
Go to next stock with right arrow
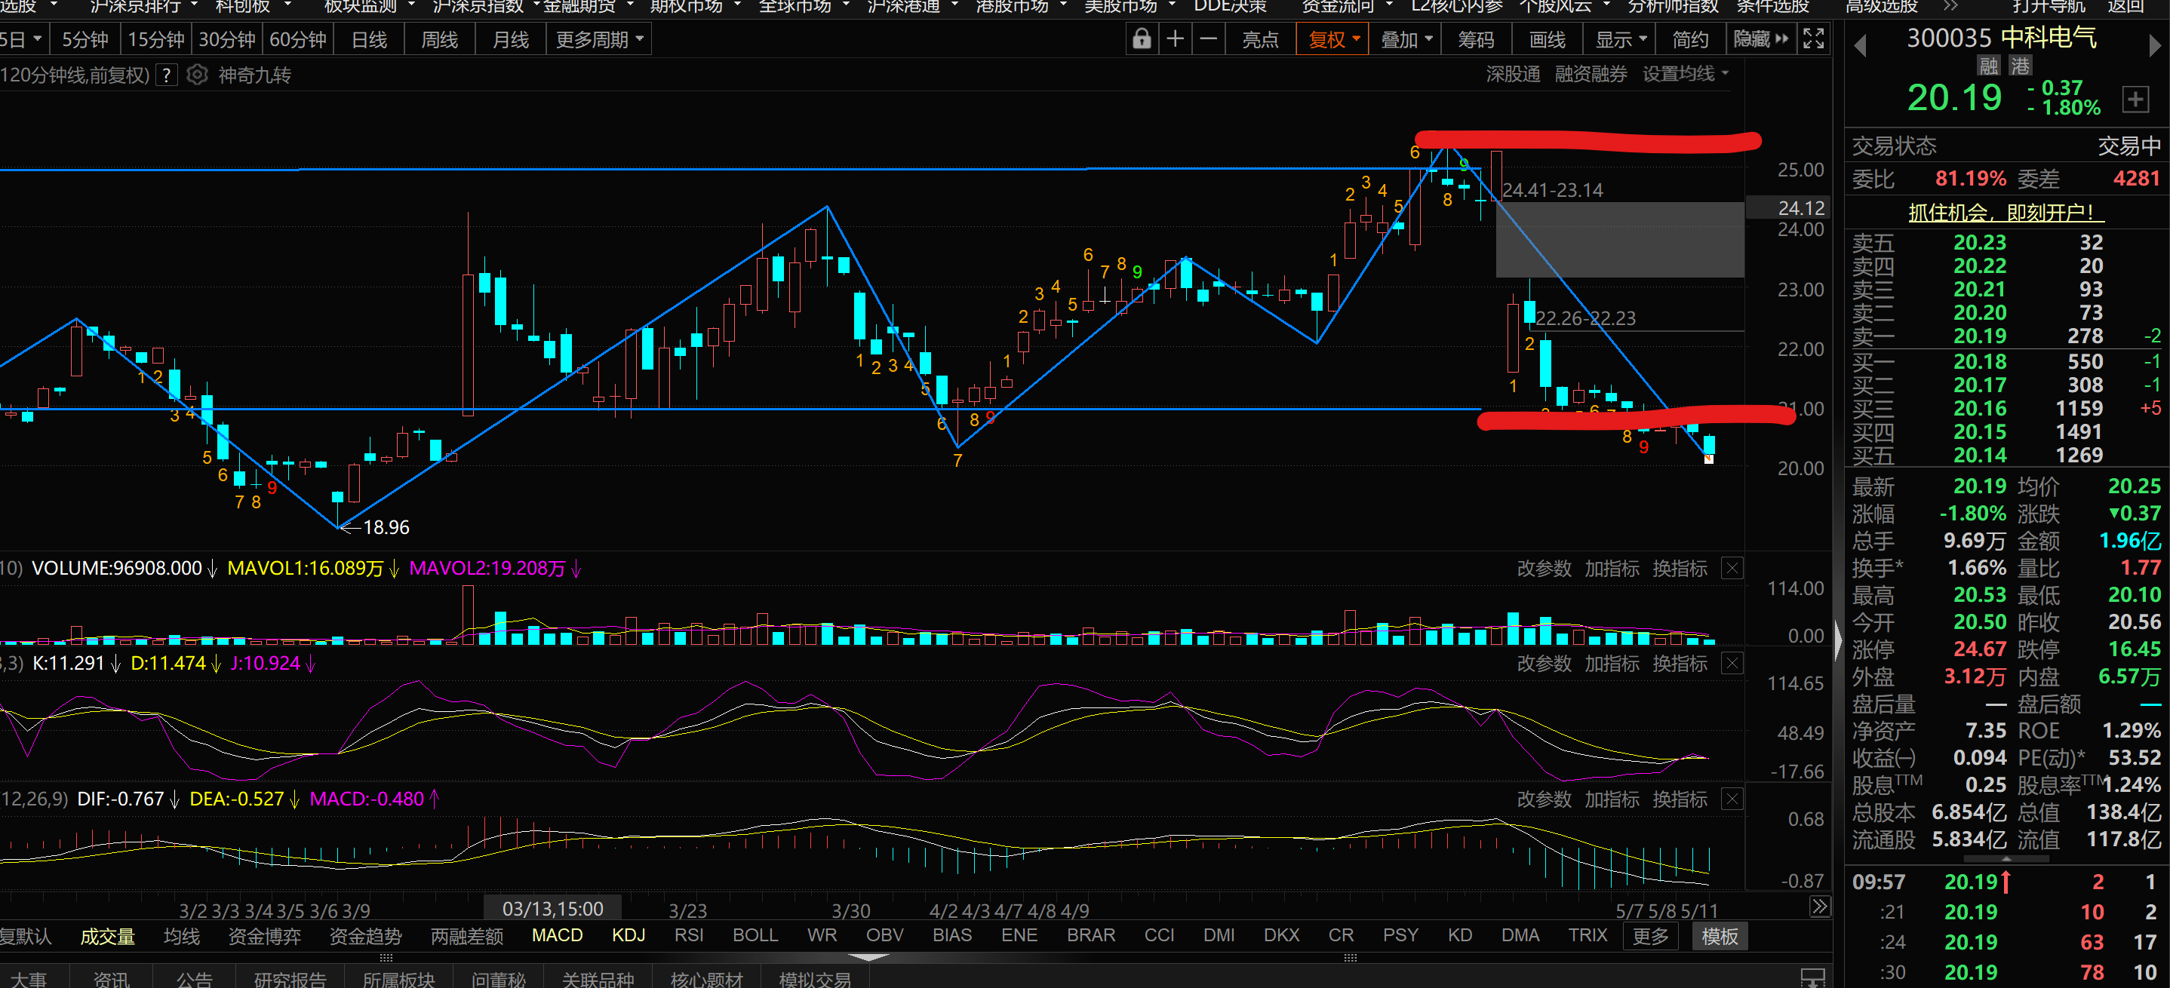pos(2154,45)
